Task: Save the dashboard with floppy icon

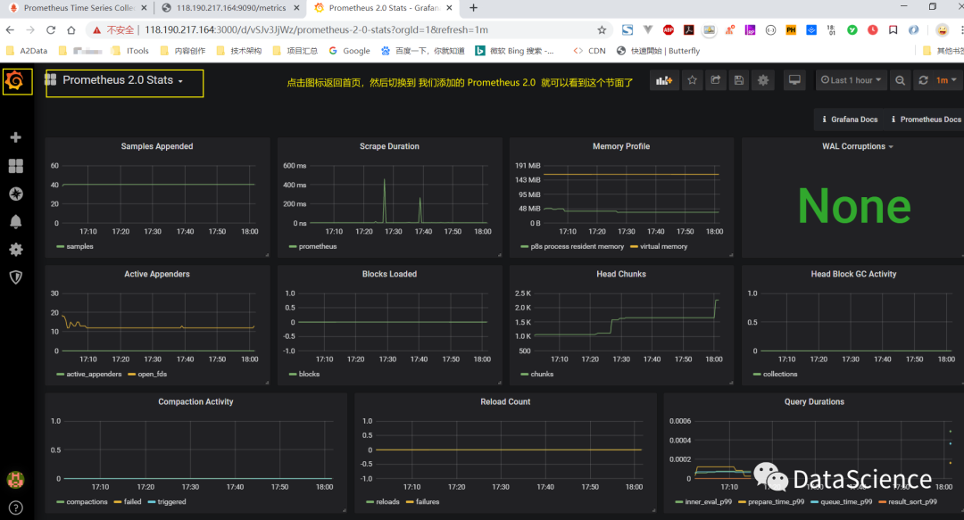Action: pos(739,80)
